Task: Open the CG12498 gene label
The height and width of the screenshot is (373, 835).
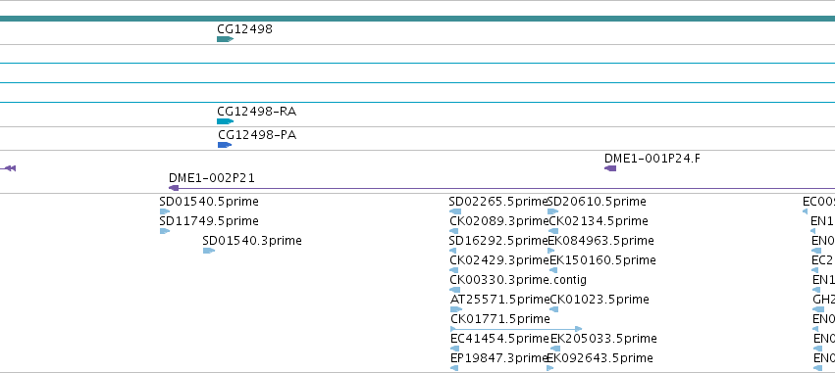Action: click(x=245, y=29)
